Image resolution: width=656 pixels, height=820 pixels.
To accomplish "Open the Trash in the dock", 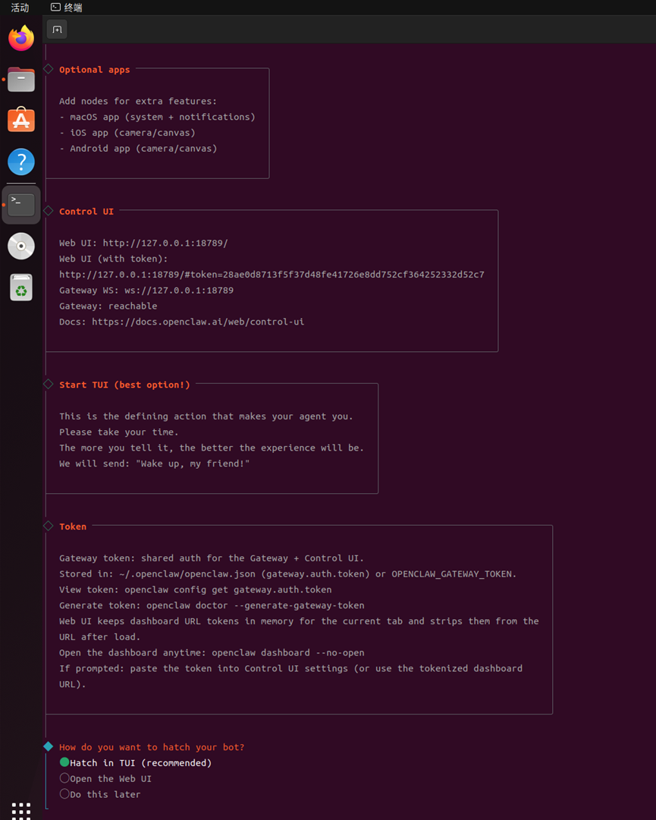I will coord(21,287).
